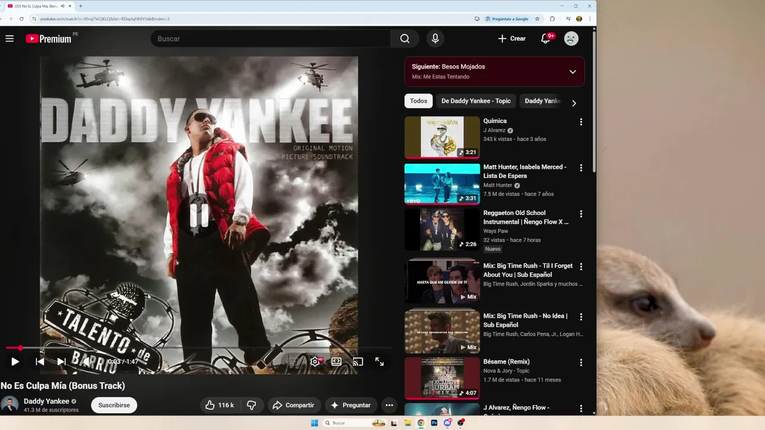Screen dimensions: 765x430
Task: Click the Daddy Yankee channel avatar
Action: click(x=10, y=405)
